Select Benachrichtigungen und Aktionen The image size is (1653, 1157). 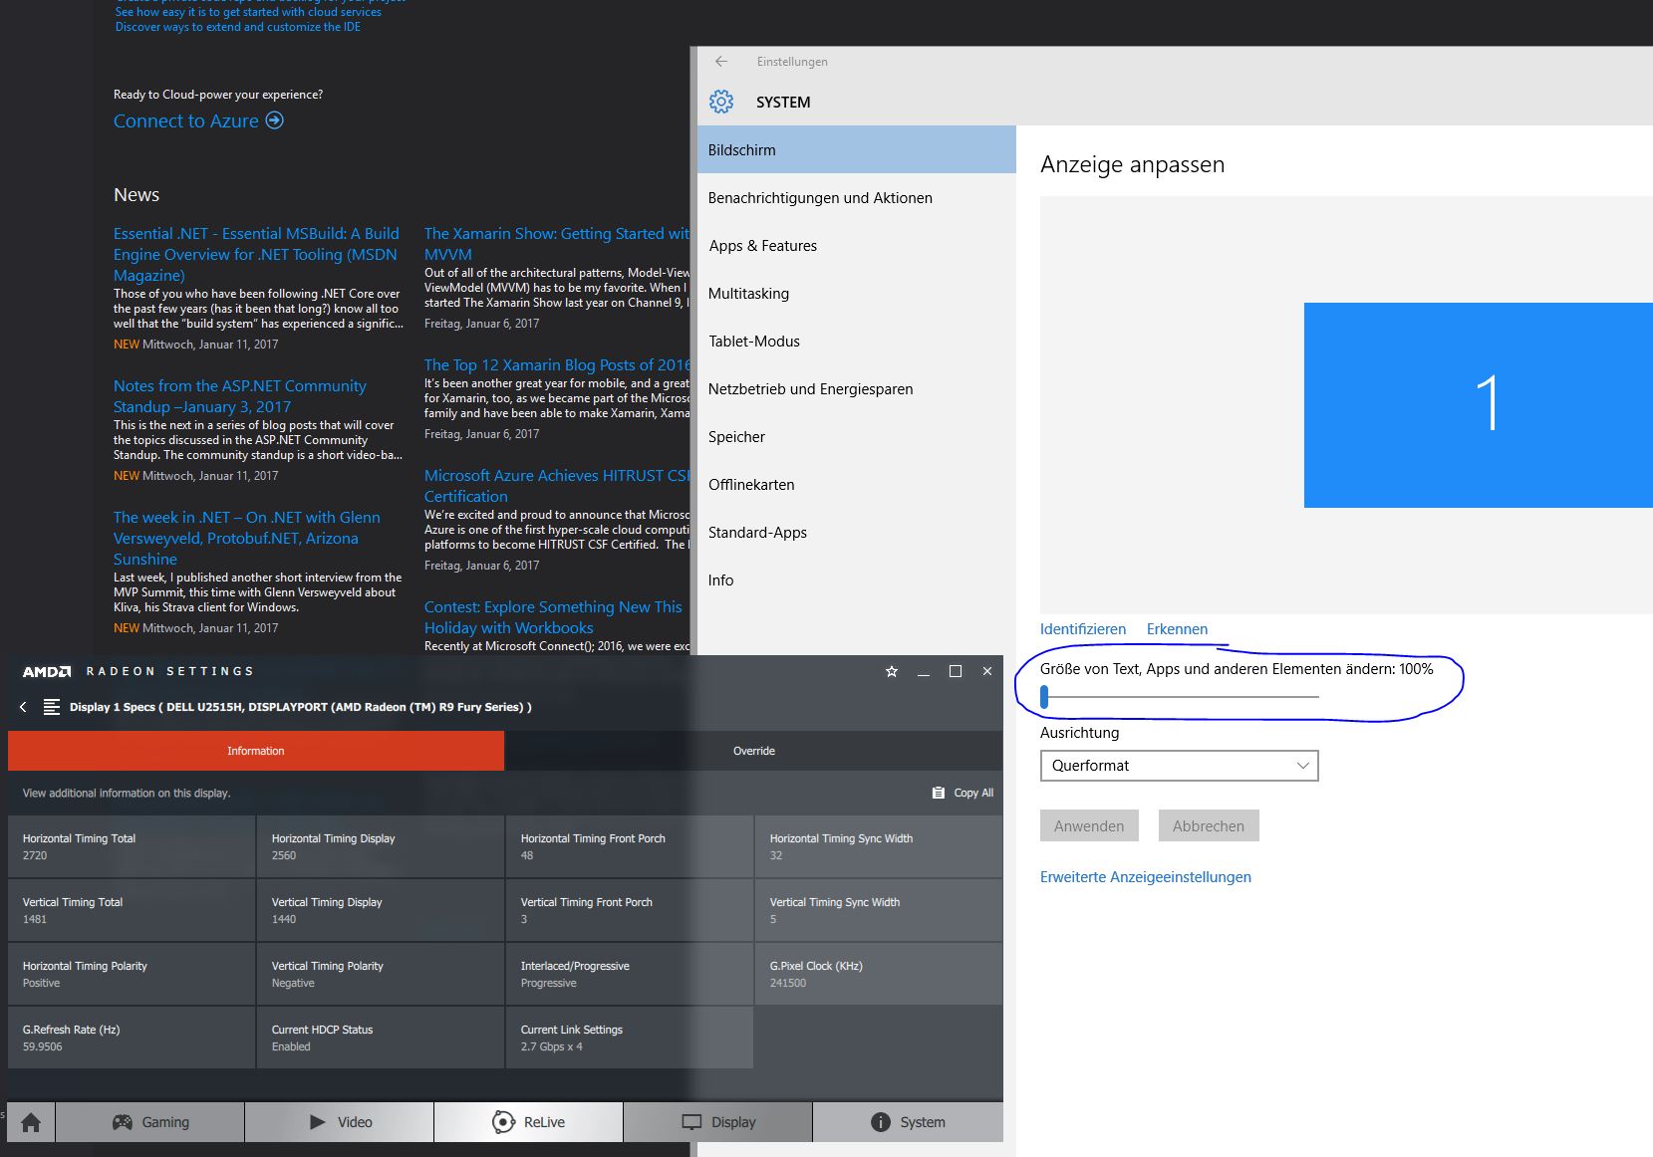click(x=857, y=197)
